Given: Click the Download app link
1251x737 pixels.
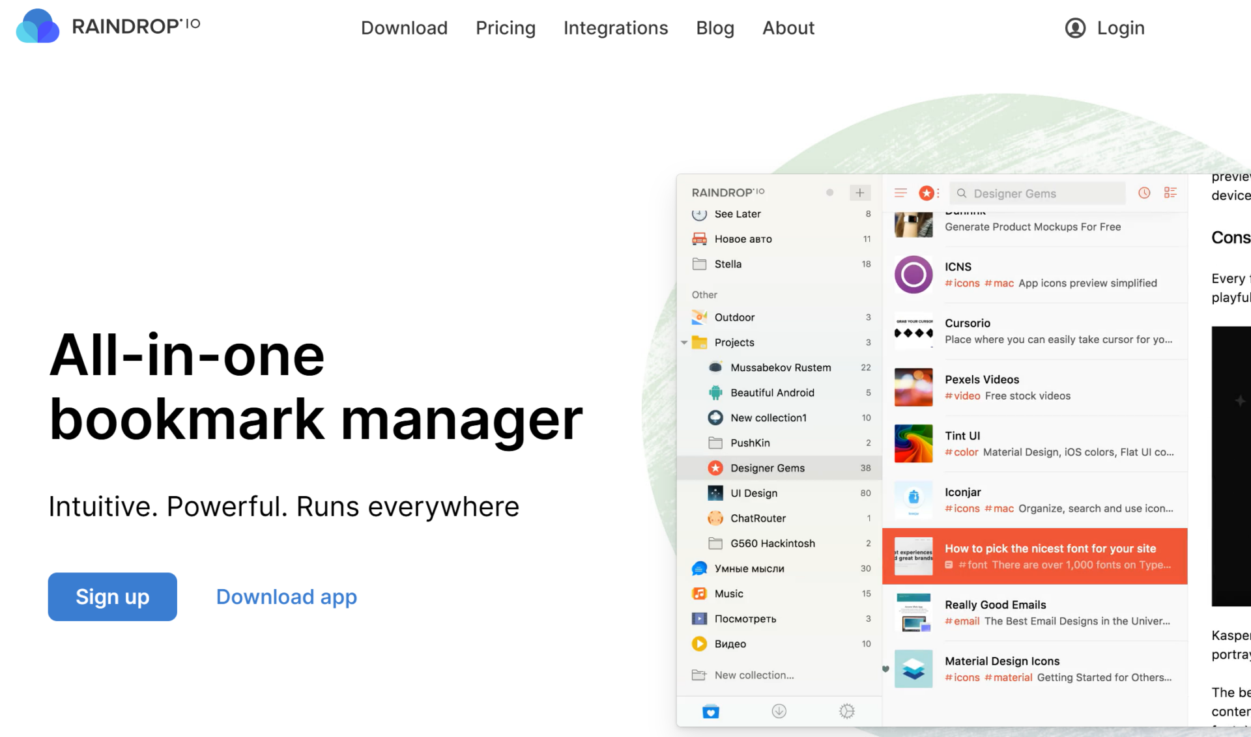Looking at the screenshot, I should pos(286,596).
